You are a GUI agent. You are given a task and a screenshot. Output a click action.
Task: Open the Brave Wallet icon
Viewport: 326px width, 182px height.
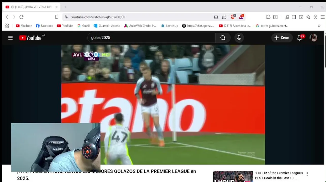pos(301,17)
